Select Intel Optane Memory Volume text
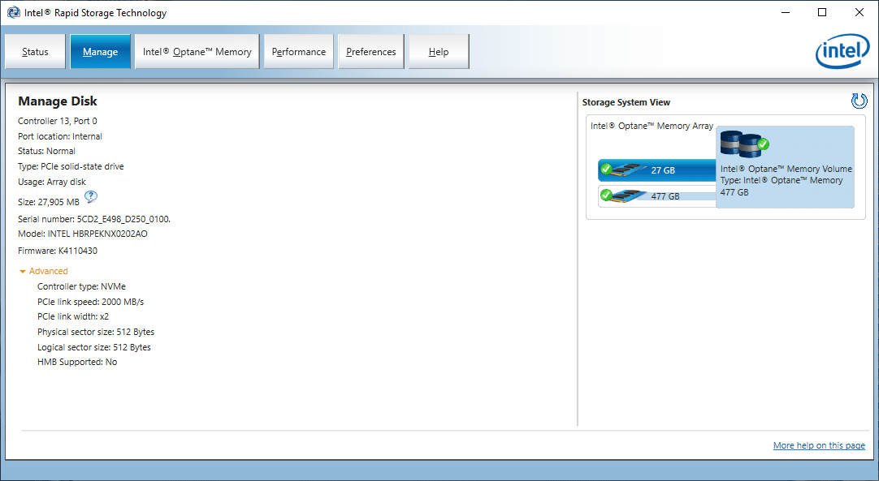The width and height of the screenshot is (879, 481). 786,169
